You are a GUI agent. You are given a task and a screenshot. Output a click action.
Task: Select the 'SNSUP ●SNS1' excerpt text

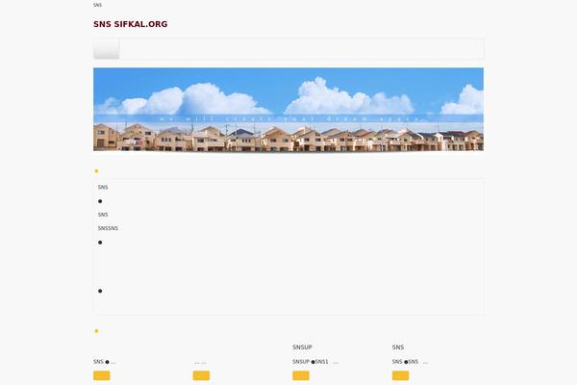click(311, 362)
